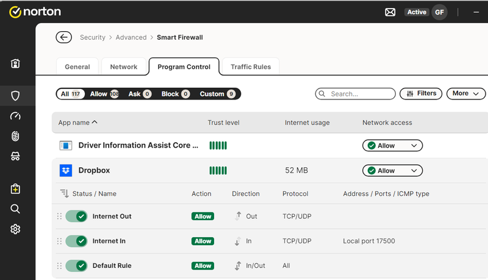488x280 pixels.
Task: Open Dropbox network access Allow dropdown
Action: (392, 171)
